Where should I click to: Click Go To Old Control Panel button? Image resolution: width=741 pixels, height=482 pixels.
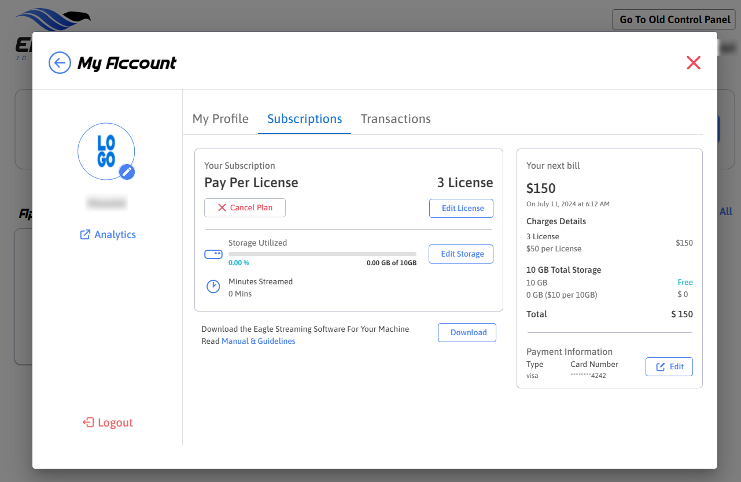pyautogui.click(x=675, y=19)
